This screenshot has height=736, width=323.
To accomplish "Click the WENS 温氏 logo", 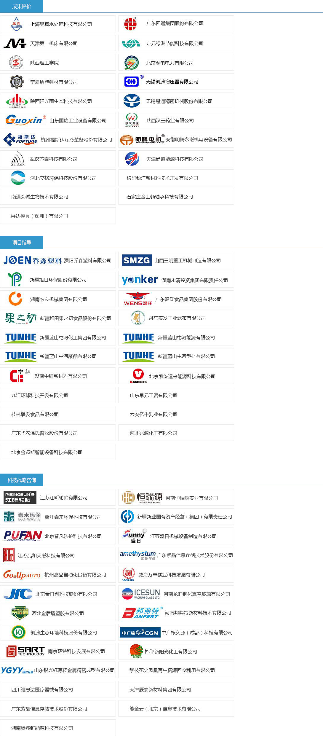I will tap(138, 299).
